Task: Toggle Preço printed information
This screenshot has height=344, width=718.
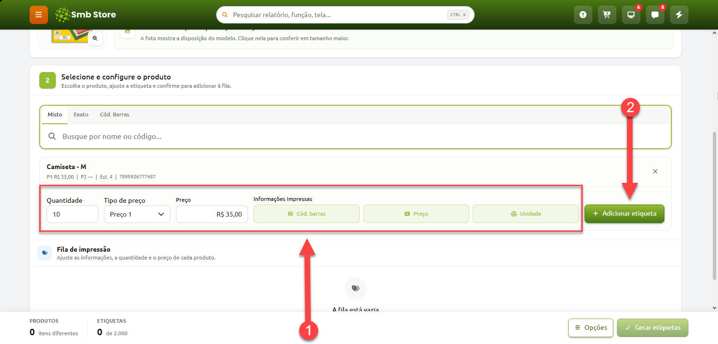Action: 416,214
